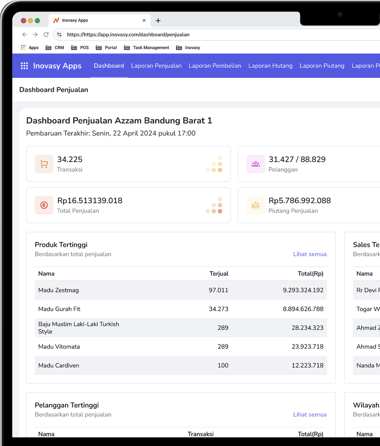The height and width of the screenshot is (446, 380).
Task: Select the Madu Cardiven row name
Action: point(59,365)
